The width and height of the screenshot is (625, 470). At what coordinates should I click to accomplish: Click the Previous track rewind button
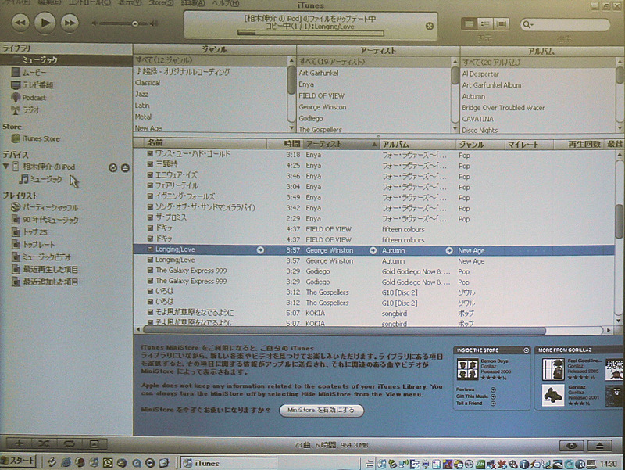(20, 23)
